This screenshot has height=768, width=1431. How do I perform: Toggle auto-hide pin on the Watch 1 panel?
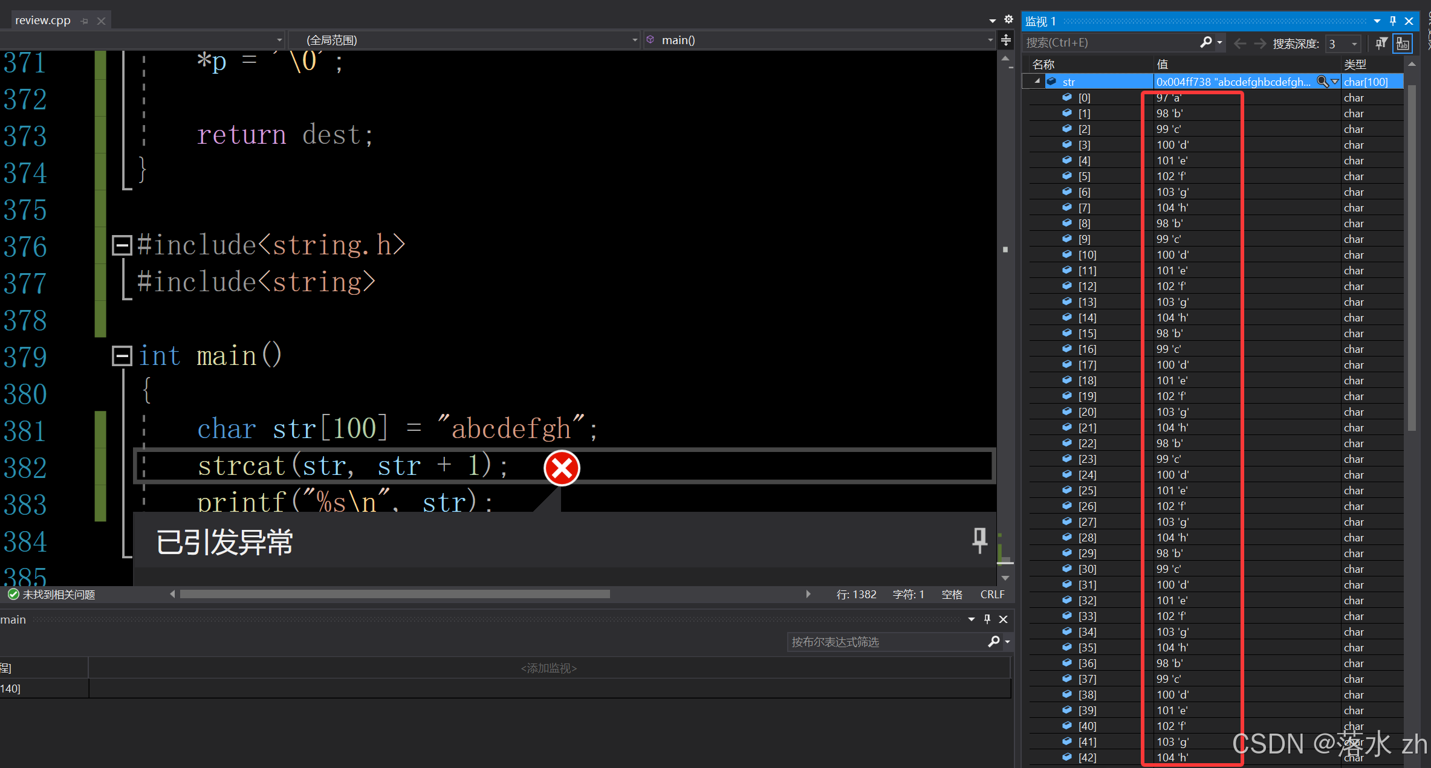click(1393, 21)
